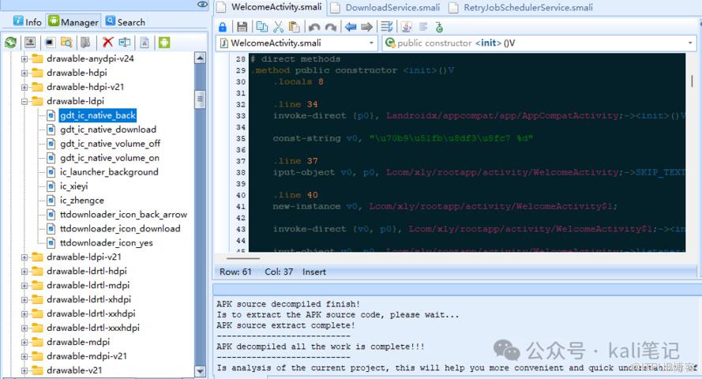Click the save floppy disk icon
Viewport: 702px width, 379px height.
[x=242, y=27]
